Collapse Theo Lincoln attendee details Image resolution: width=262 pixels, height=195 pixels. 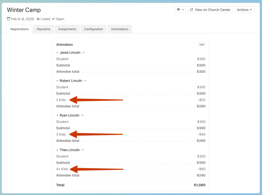point(83,150)
